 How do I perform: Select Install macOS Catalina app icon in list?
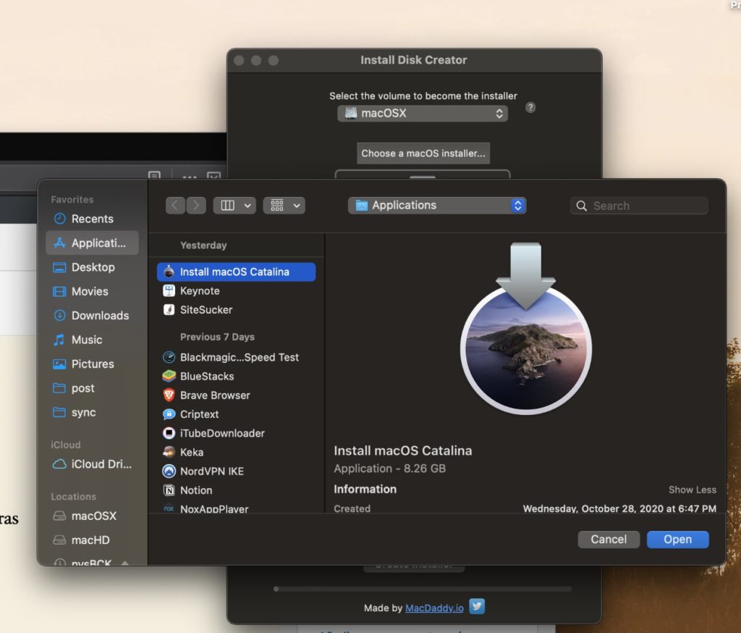(169, 272)
